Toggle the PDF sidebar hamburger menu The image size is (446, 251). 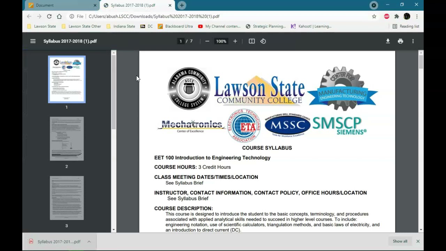click(33, 41)
